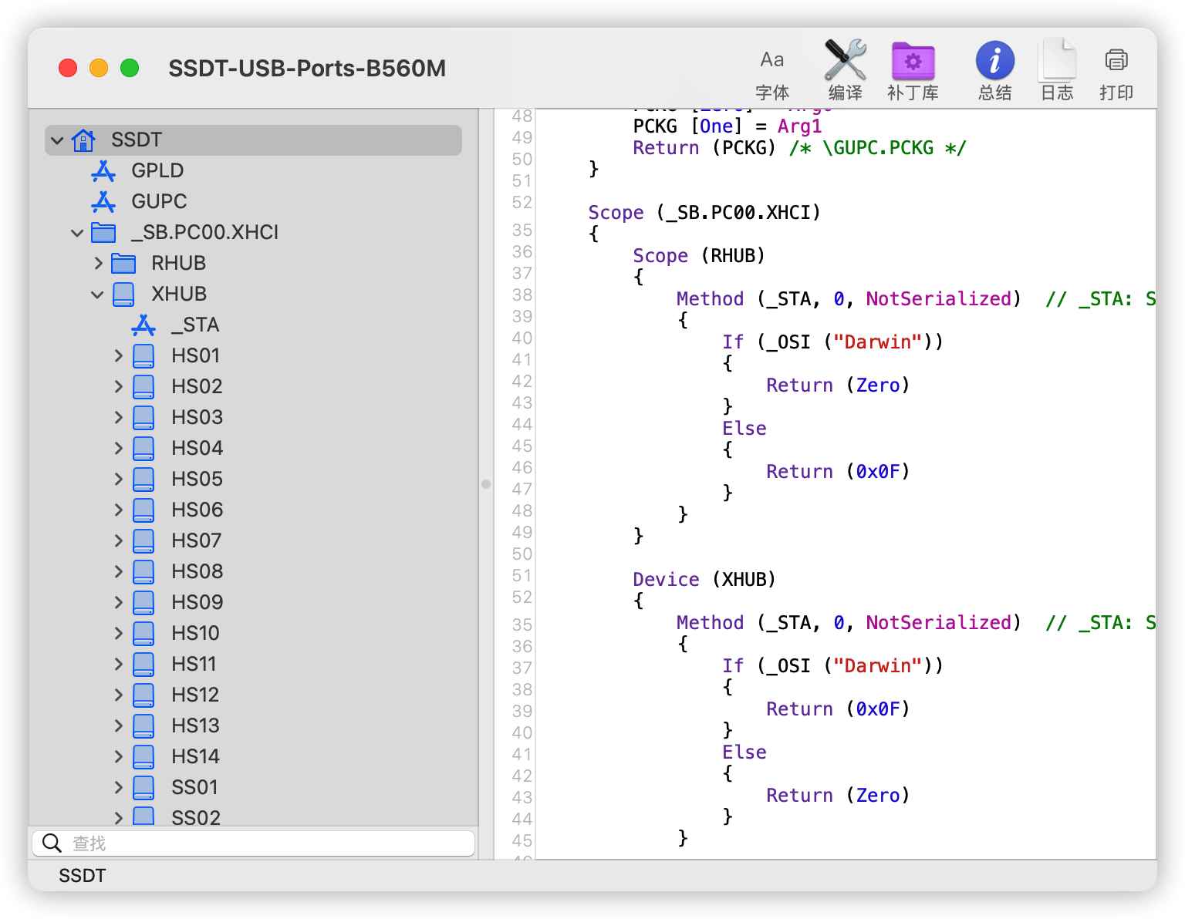Click the HS11 device icon

coord(143,664)
